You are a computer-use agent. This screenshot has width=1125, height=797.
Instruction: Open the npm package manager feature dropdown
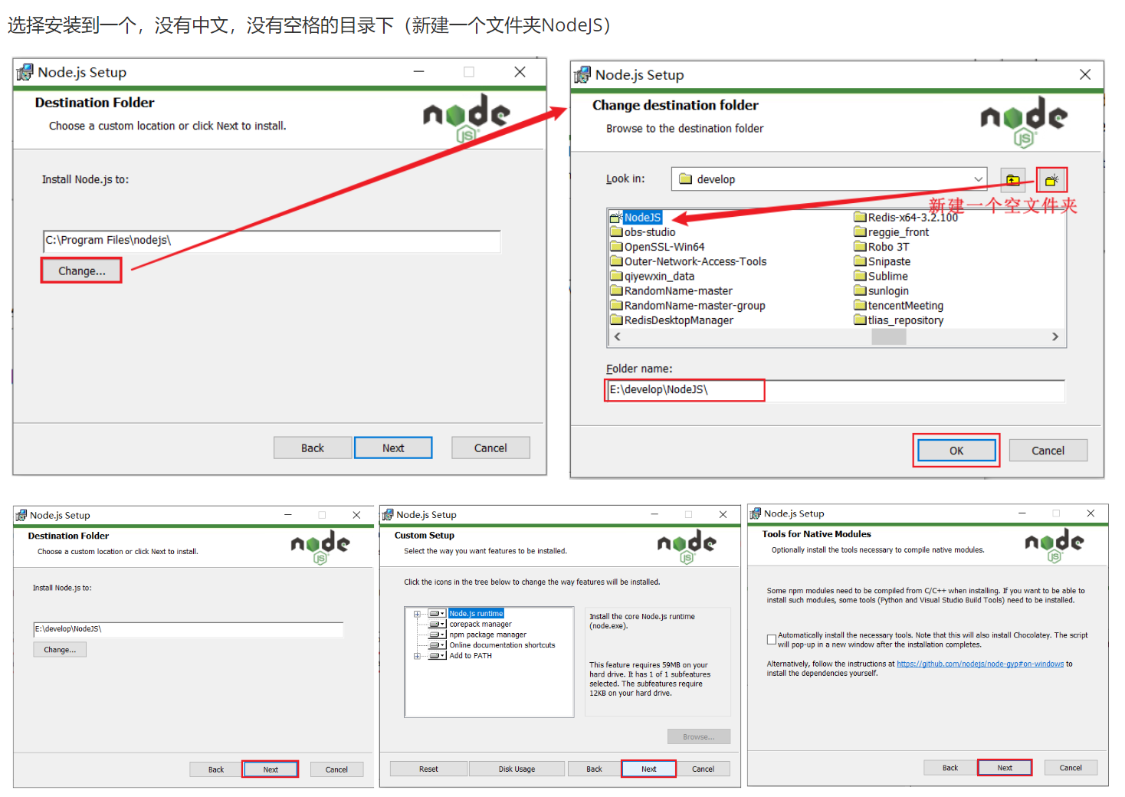438,635
